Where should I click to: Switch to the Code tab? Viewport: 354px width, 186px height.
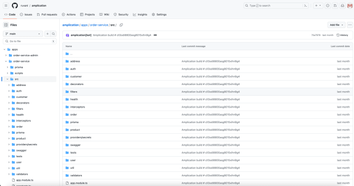pyautogui.click(x=10, y=15)
